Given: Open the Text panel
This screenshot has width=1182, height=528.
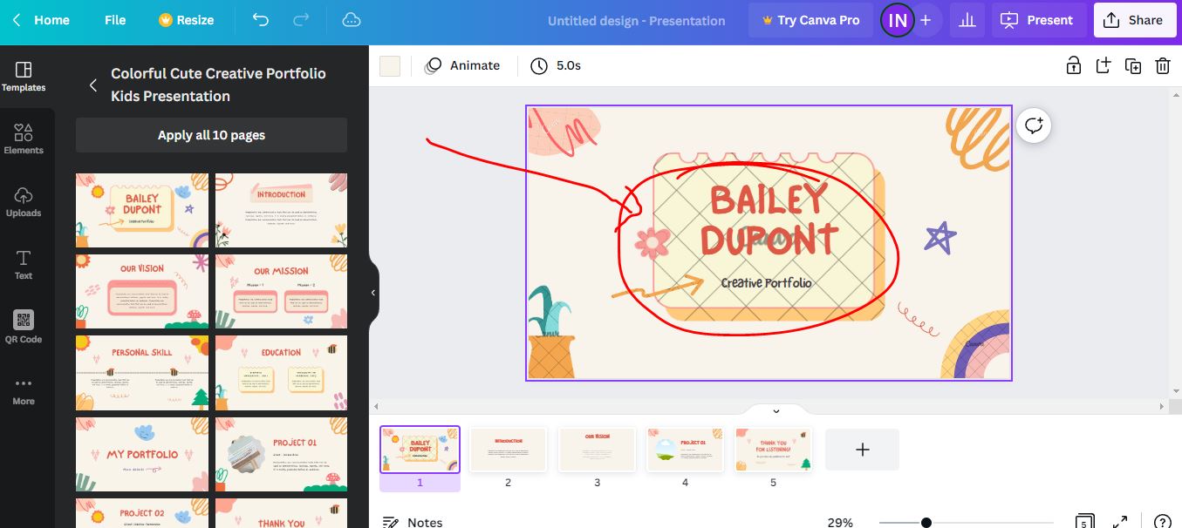Looking at the screenshot, I should [x=24, y=266].
